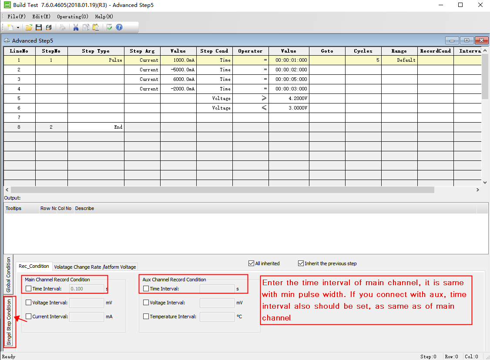The width and height of the screenshot is (490, 360).
Task: Select the -2000.0mA value cell
Action: [178, 89]
